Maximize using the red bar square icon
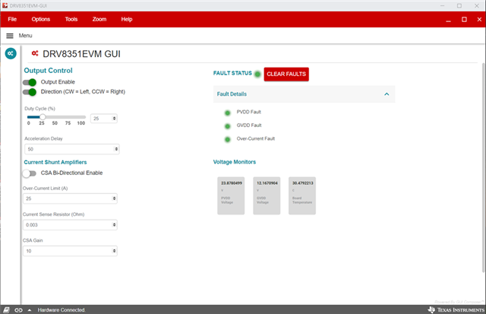486x314 pixels. pos(464,19)
